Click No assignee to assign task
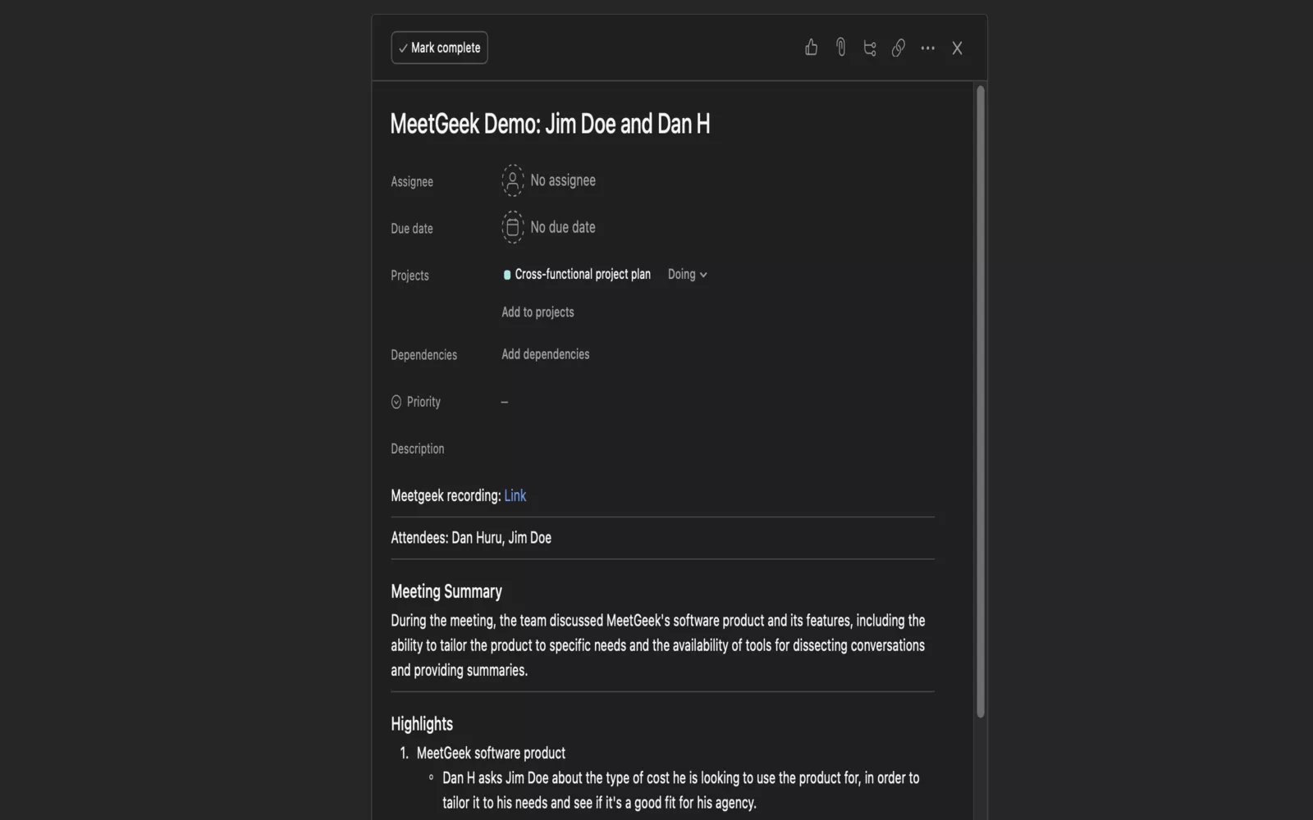Screen dimensions: 1313x820 [x=563, y=180]
